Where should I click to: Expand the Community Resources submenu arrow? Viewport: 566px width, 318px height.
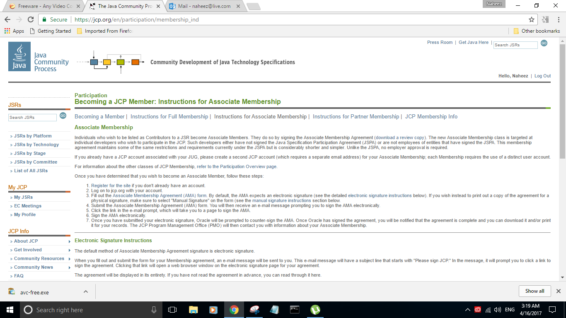coord(69,259)
